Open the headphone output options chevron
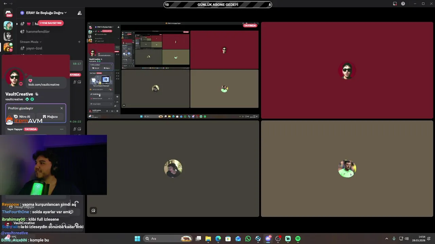Image resolution: width=435 pixels, height=244 pixels. click(x=69, y=225)
